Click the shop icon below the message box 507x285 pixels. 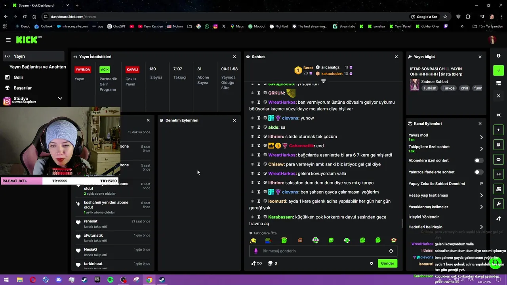click(271, 263)
